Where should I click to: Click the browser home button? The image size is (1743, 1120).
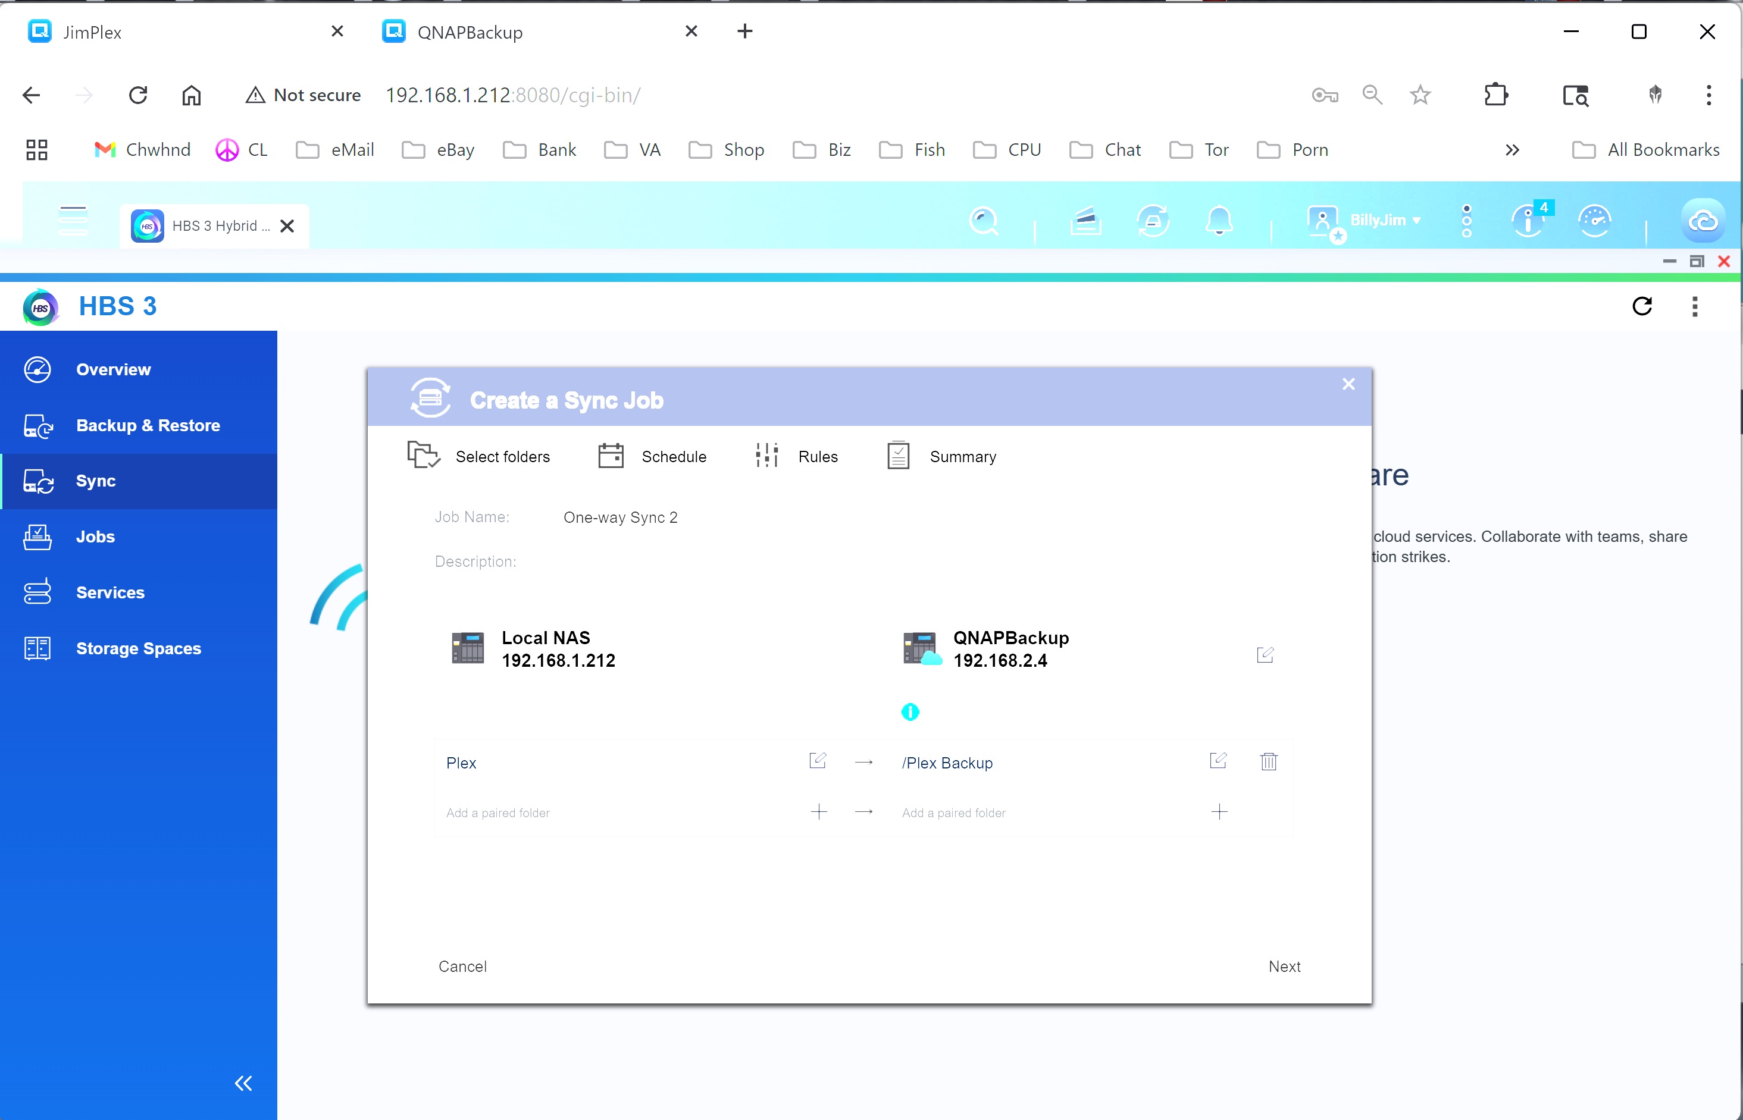[x=192, y=95]
